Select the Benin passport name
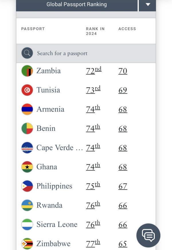The image size is (172, 250). tap(46, 128)
